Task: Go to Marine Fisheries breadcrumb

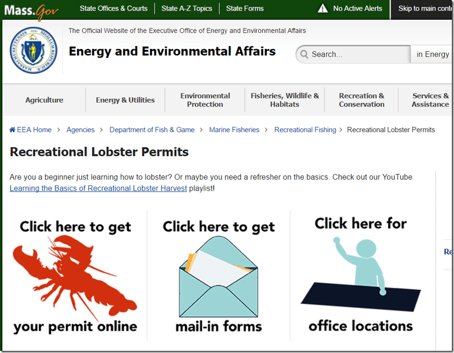Action: click(x=234, y=130)
